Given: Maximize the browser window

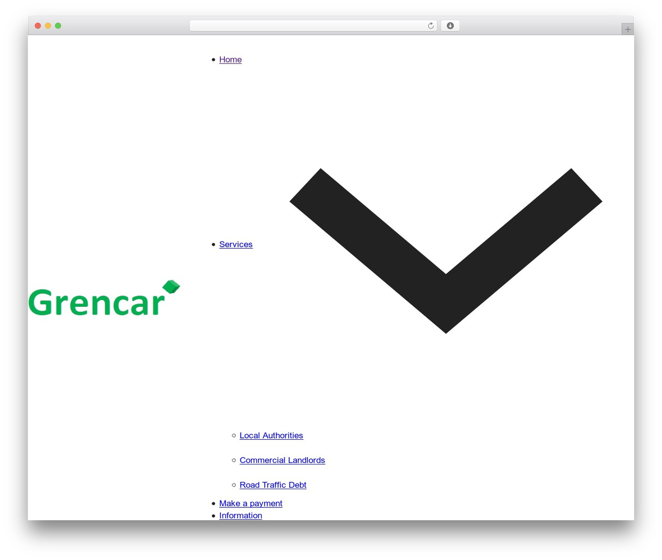Looking at the screenshot, I should click(58, 26).
